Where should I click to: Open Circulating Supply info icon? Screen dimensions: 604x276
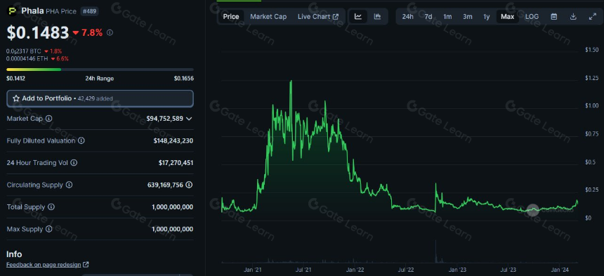pos(69,185)
